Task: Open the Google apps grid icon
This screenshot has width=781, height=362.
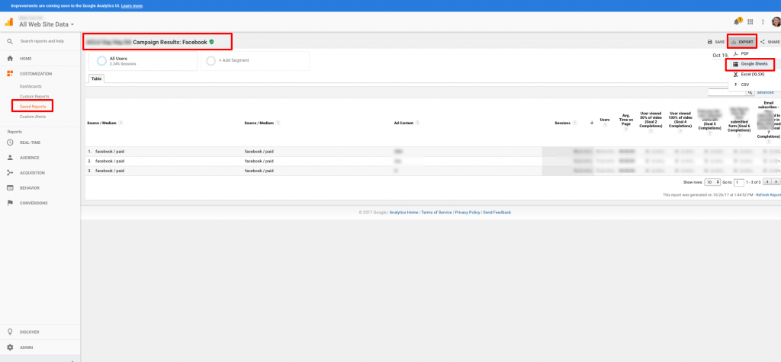Action: [x=750, y=22]
